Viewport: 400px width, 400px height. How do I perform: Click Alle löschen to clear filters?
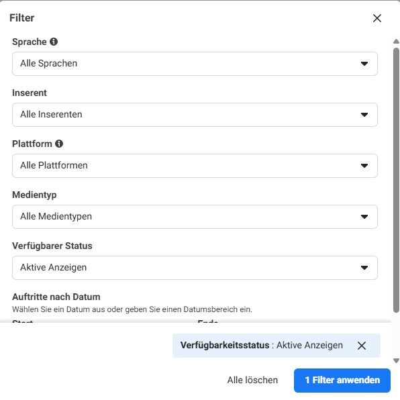pos(252,380)
